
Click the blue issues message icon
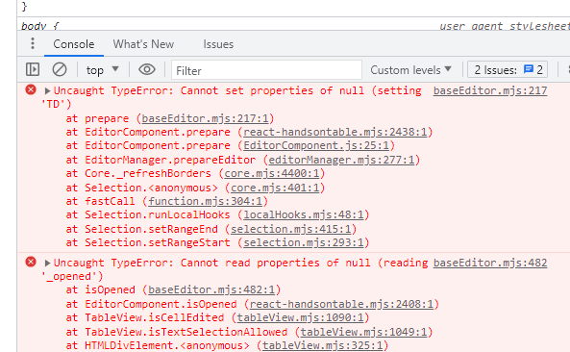[x=529, y=69]
